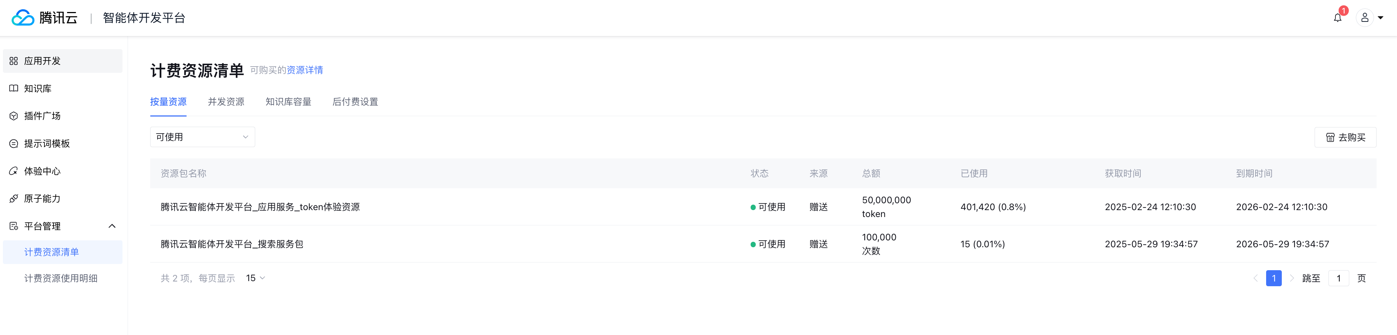This screenshot has width=1397, height=335.
Task: Open the 资源详情 link
Action: click(x=305, y=71)
